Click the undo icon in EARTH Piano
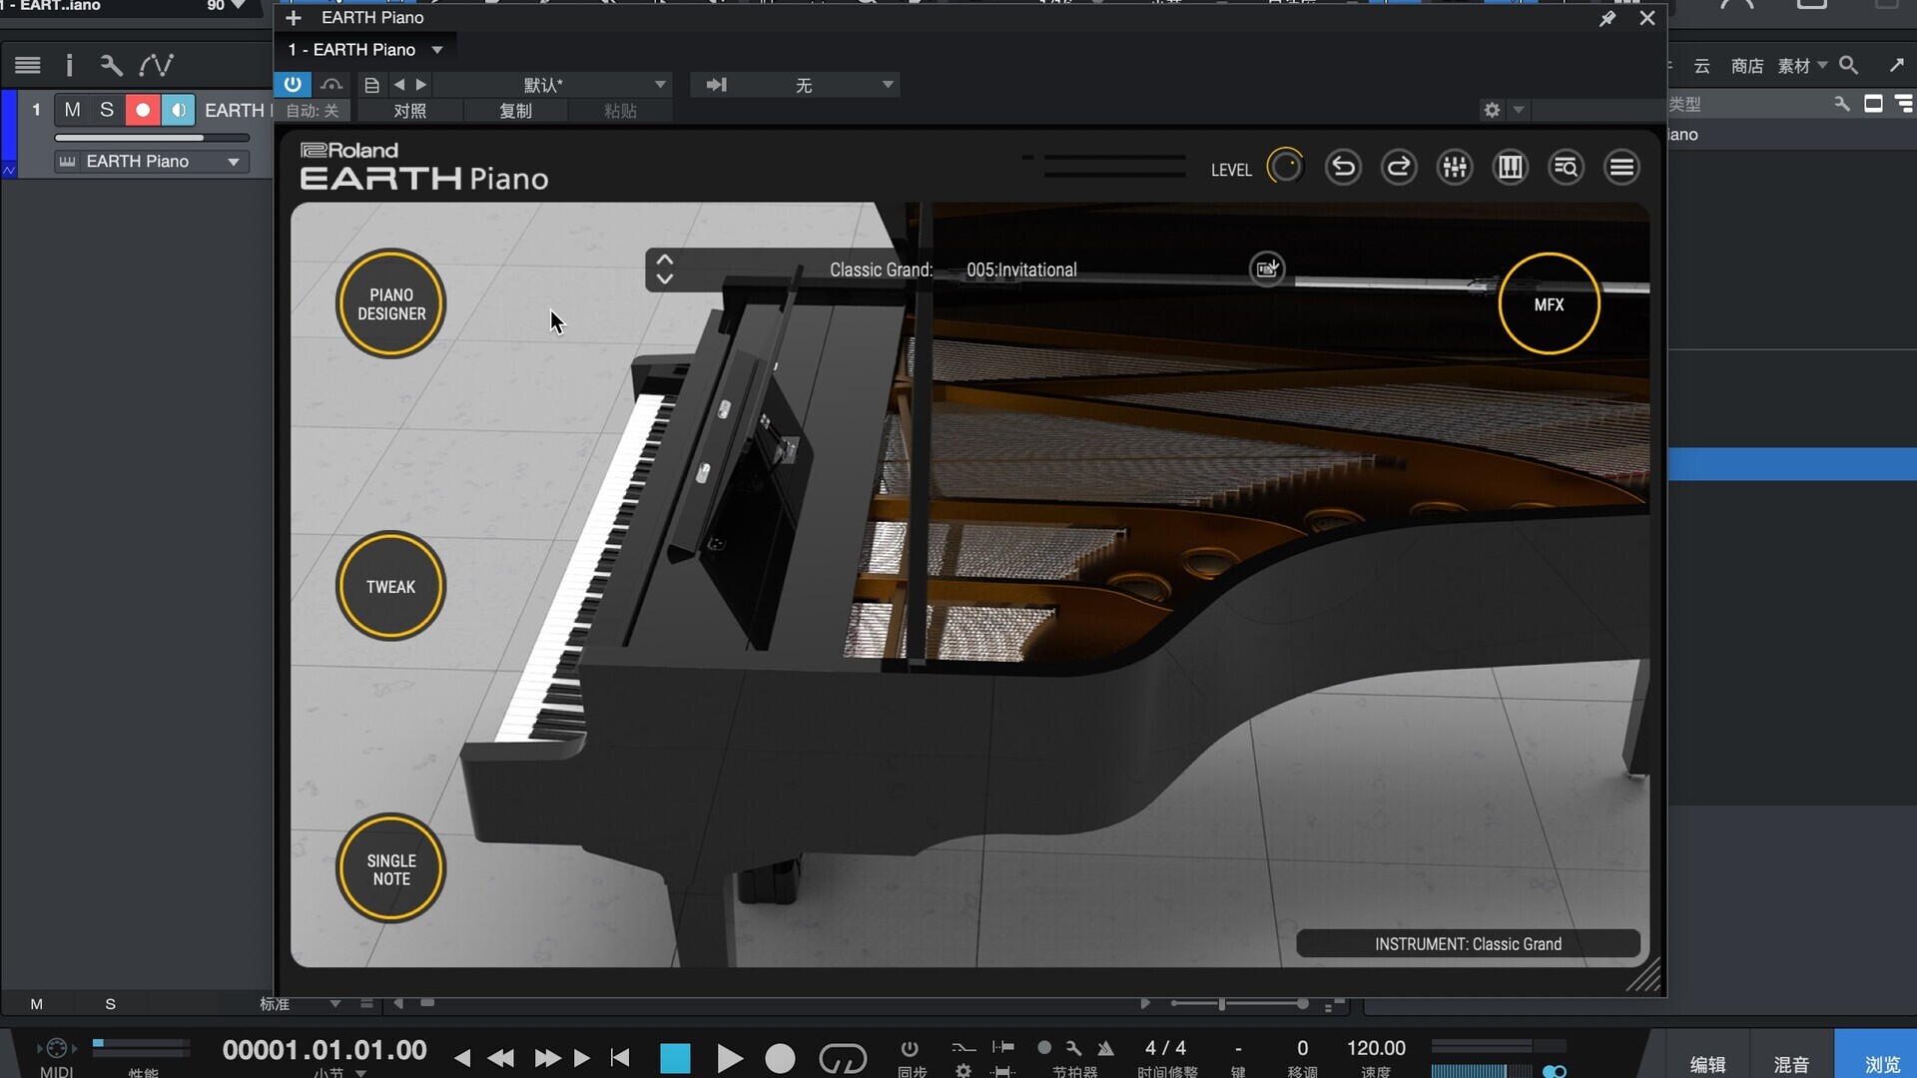The height and width of the screenshot is (1078, 1917). coord(1343,168)
